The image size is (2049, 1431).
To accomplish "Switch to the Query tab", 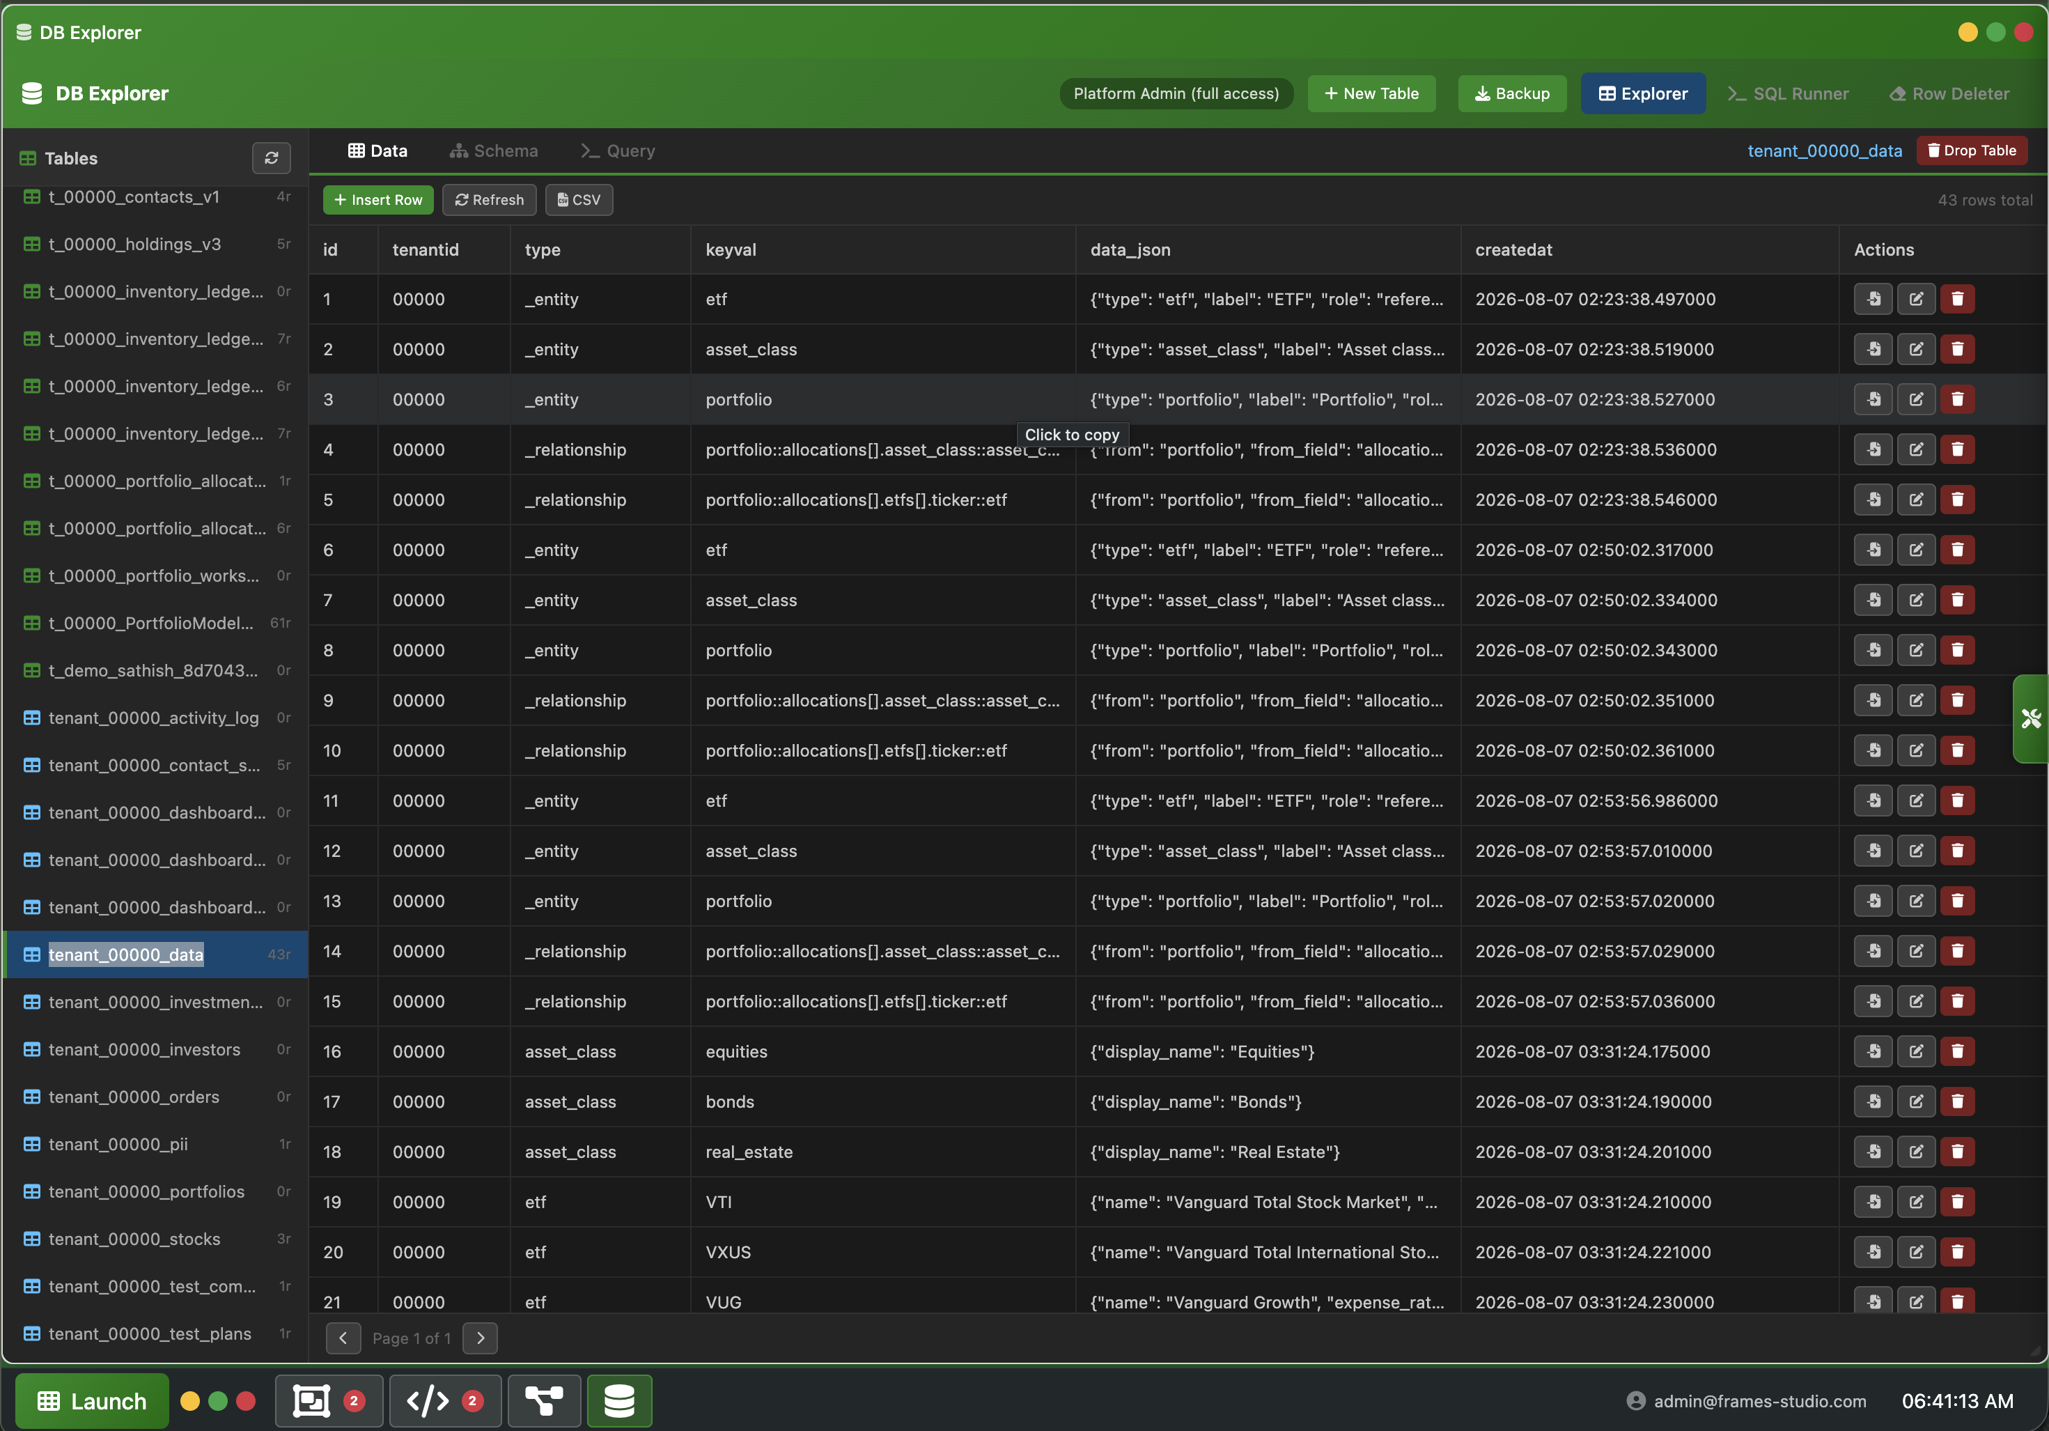I will click(618, 151).
